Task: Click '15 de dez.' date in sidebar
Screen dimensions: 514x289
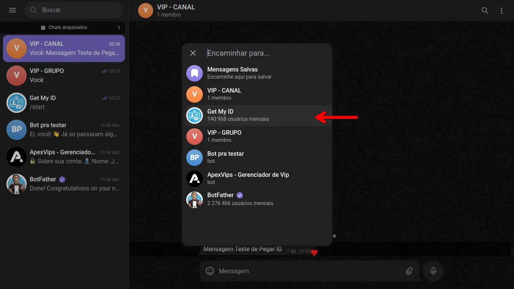Action: pos(110,125)
